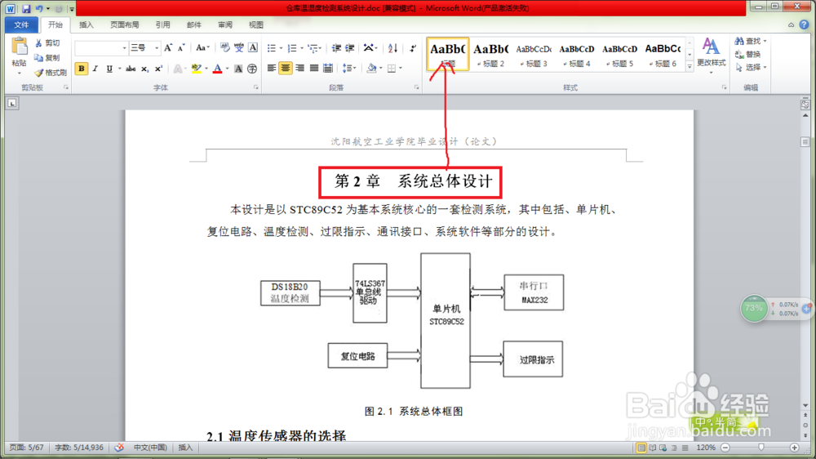Viewport: 816px width, 459px height.
Task: Click the Word Help question mark icon
Action: [804, 25]
